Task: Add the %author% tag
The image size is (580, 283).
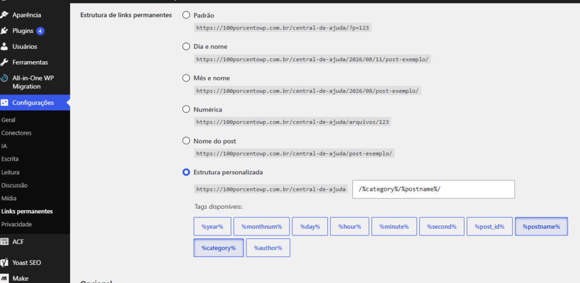Action: click(x=268, y=248)
